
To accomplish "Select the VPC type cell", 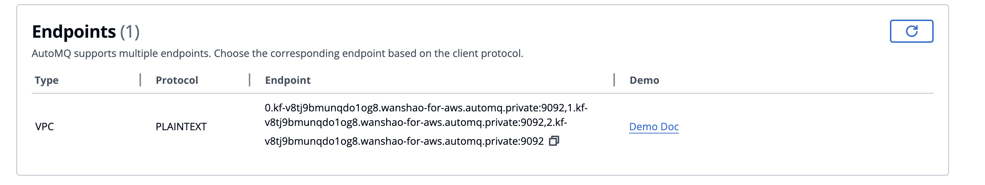I will click(x=44, y=126).
